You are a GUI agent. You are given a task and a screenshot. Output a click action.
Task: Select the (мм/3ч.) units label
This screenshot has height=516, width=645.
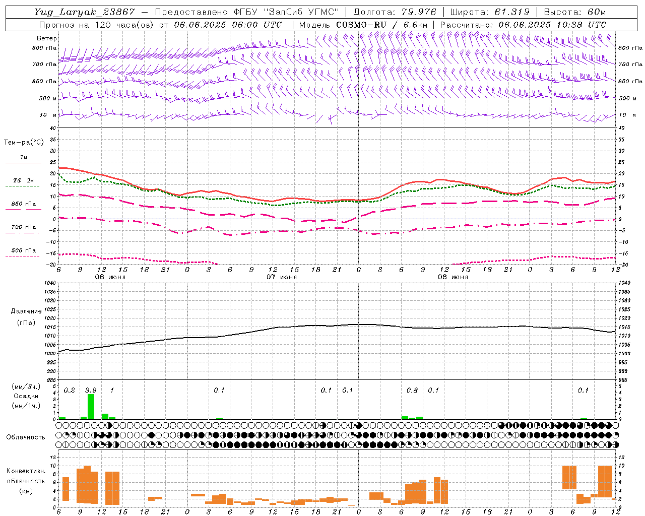(x=26, y=386)
